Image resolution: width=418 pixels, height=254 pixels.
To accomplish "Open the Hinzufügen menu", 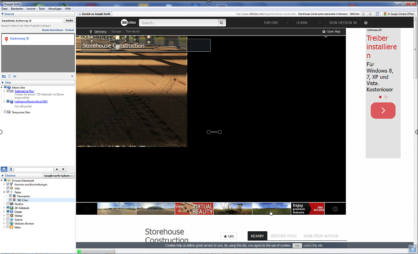I will pyautogui.click(x=54, y=9).
